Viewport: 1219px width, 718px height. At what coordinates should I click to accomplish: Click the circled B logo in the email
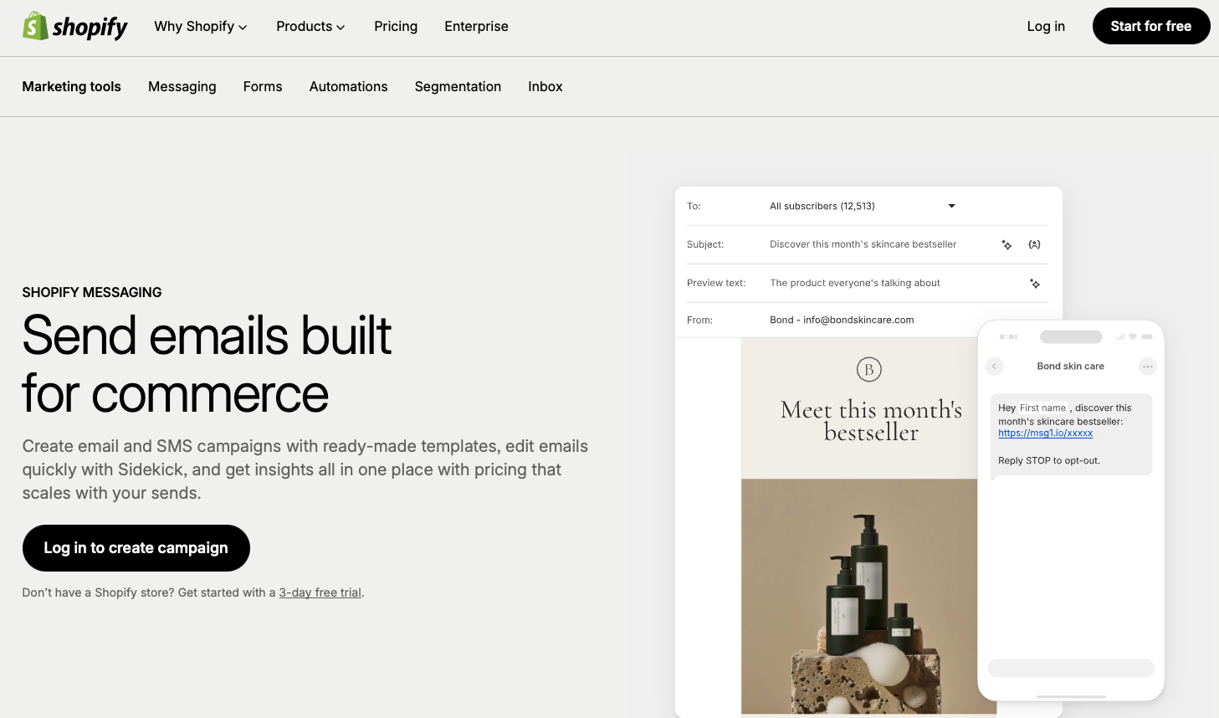869,369
